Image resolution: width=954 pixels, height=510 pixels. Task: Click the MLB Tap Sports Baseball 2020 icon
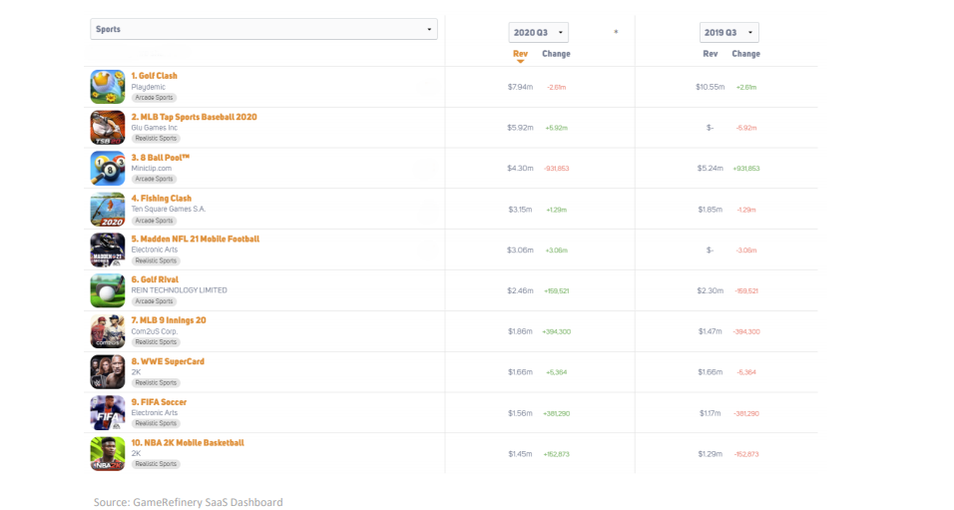(x=108, y=128)
